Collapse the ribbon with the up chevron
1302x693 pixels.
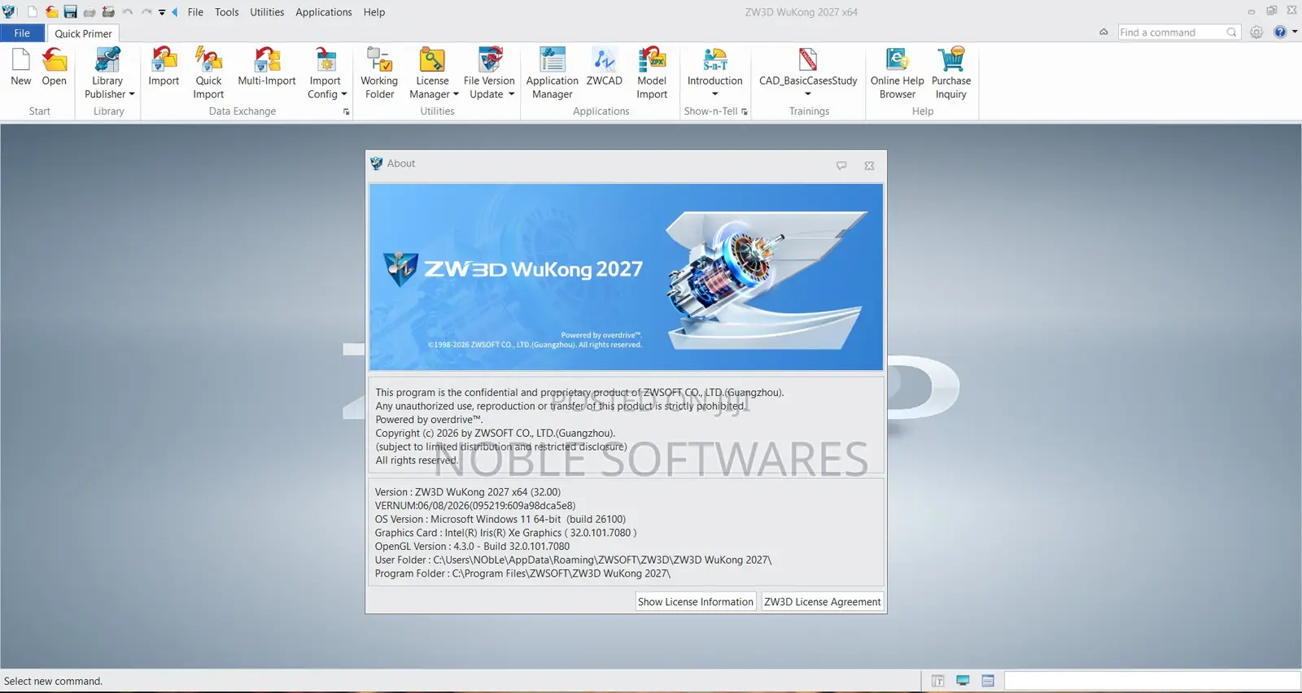pyautogui.click(x=1103, y=33)
